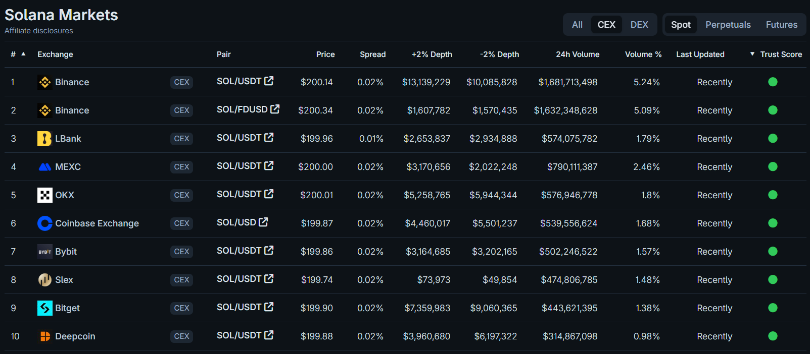This screenshot has width=810, height=354.
Task: Sort by the 24h Volume column header
Action: (578, 54)
